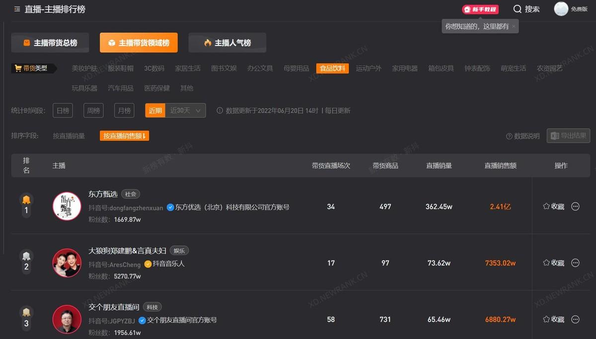Select 母婴用品 category
596x339 pixels.
coord(297,68)
